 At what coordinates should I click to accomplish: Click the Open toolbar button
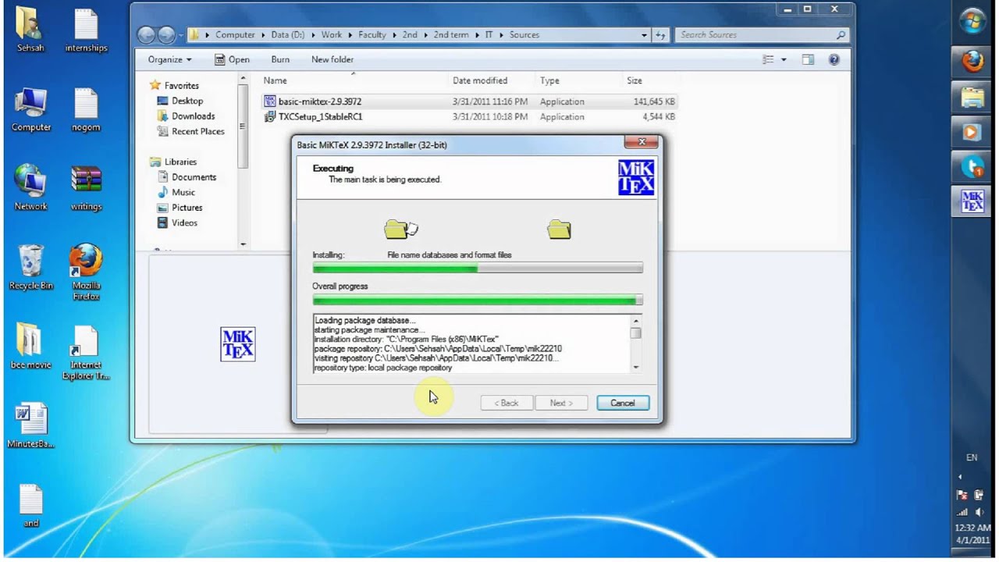coord(233,59)
